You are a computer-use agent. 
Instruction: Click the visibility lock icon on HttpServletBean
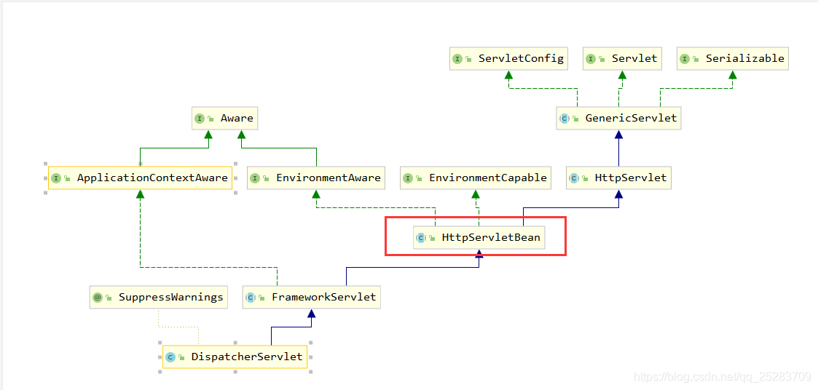[433, 239]
